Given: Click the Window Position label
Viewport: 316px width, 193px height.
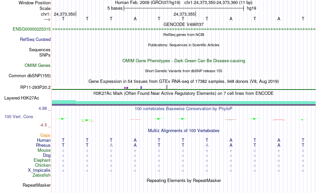Looking at the screenshot, I should [x=35, y=3].
